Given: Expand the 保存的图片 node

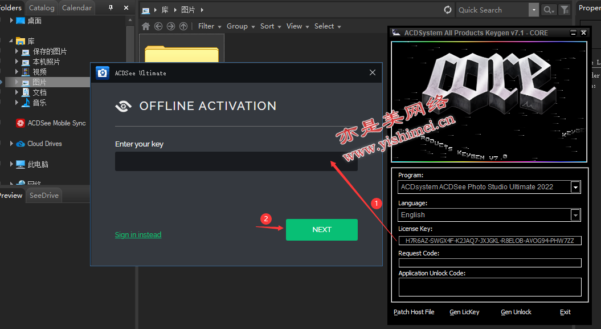Looking at the screenshot, I should [17, 51].
